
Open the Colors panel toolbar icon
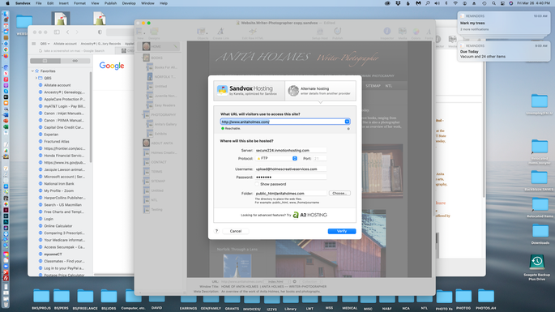pyautogui.click(x=416, y=32)
